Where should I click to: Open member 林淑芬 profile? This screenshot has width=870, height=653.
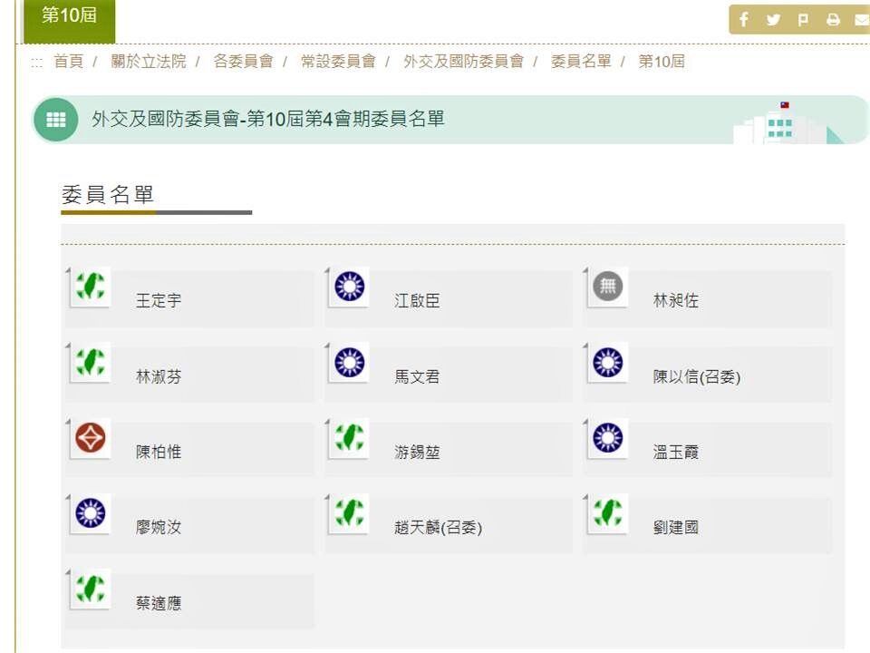[x=158, y=376]
